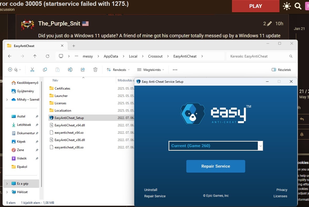Select AppData in the address breadcrumb
This screenshot has height=207, width=309.
[111, 56]
